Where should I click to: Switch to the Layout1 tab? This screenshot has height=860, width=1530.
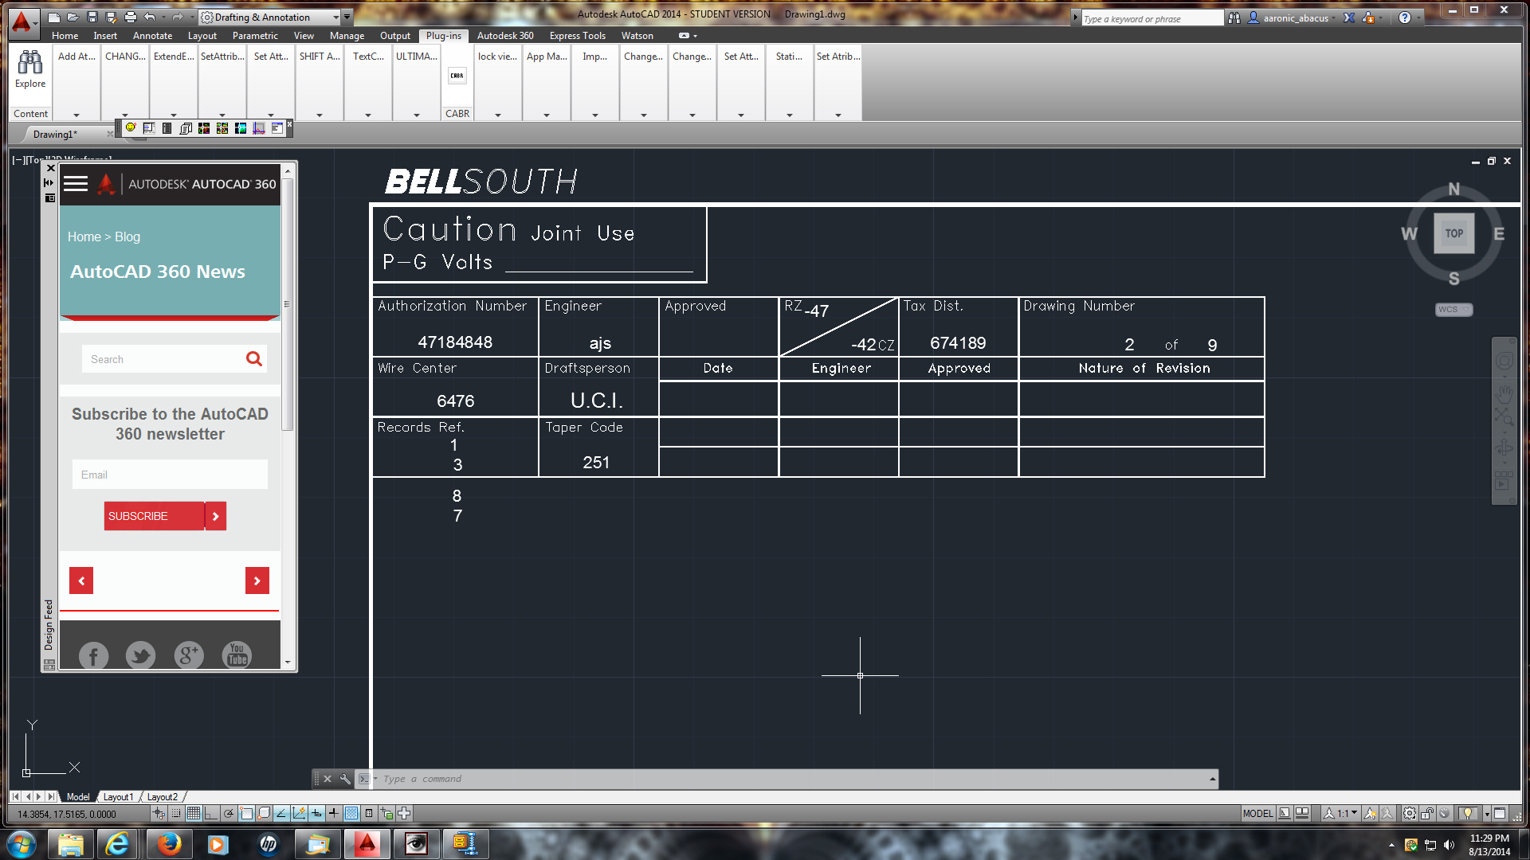[118, 796]
